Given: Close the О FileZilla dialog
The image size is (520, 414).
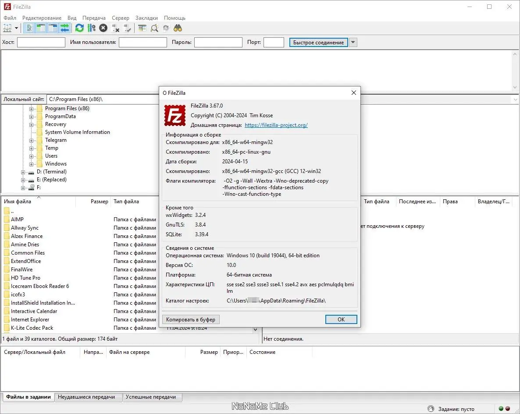Looking at the screenshot, I should [353, 93].
